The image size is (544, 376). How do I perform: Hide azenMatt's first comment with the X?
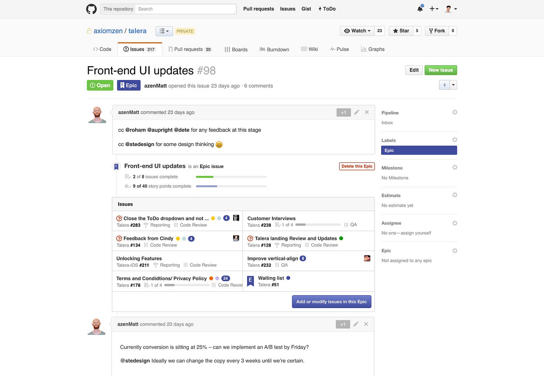[366, 112]
